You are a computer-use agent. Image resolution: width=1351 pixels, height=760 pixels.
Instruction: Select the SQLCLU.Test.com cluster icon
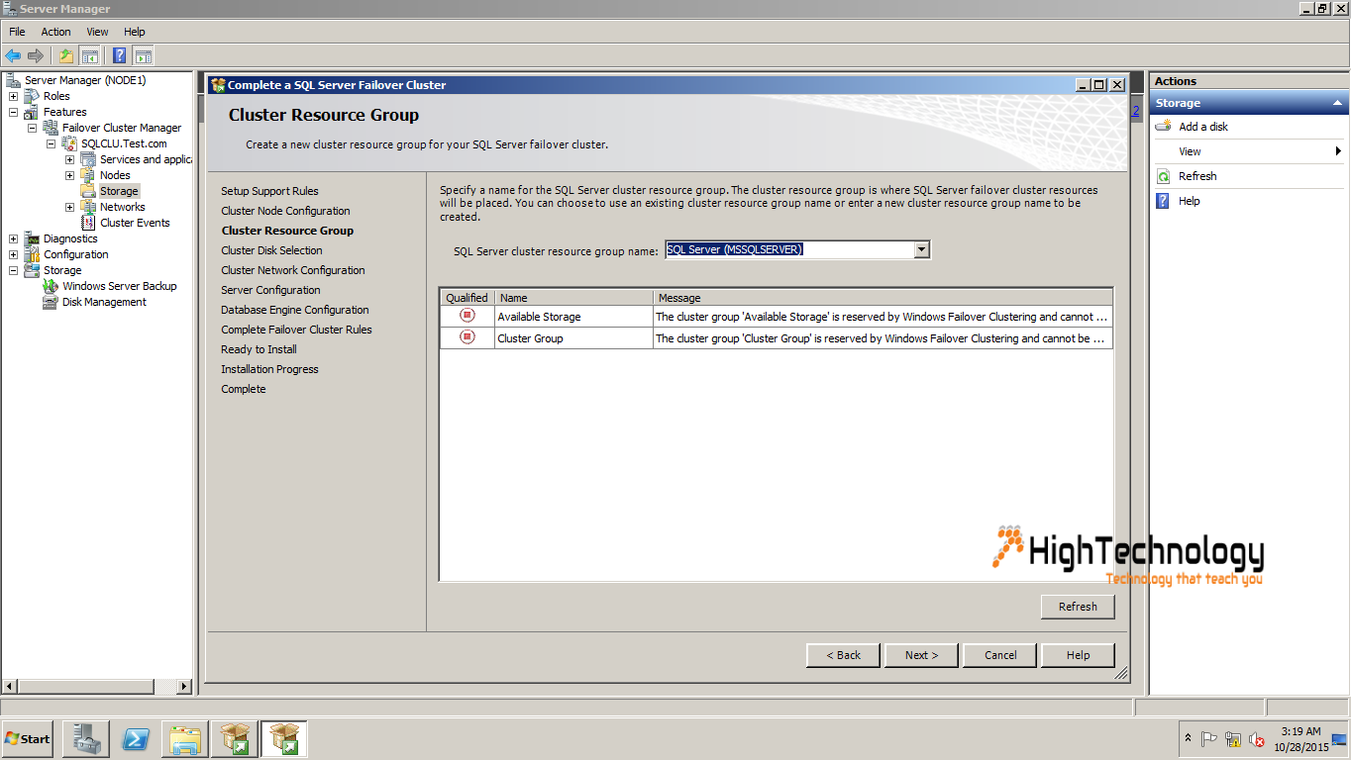[x=69, y=143]
